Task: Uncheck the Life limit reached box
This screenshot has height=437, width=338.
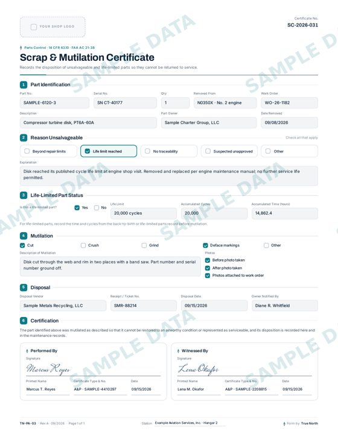Action: [88, 151]
